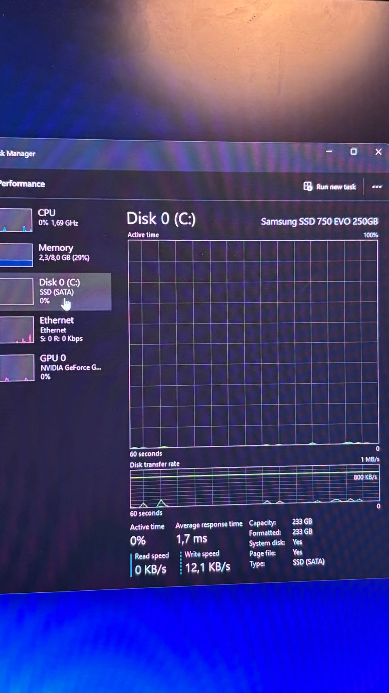Click the GPU 0 mini graph thumbnail
The image size is (389, 693).
pos(17,368)
